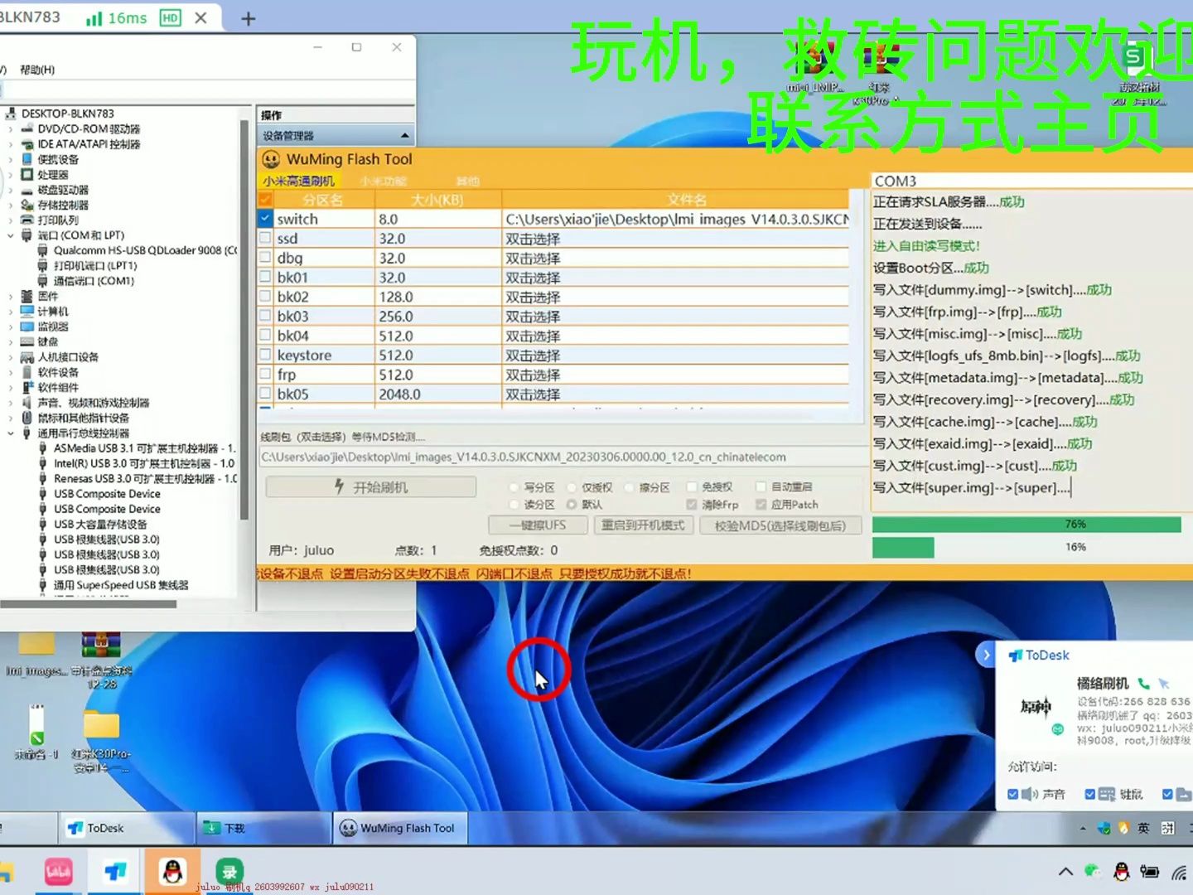Click the 16% file progress bar
The height and width of the screenshot is (895, 1193).
[x=1032, y=547]
